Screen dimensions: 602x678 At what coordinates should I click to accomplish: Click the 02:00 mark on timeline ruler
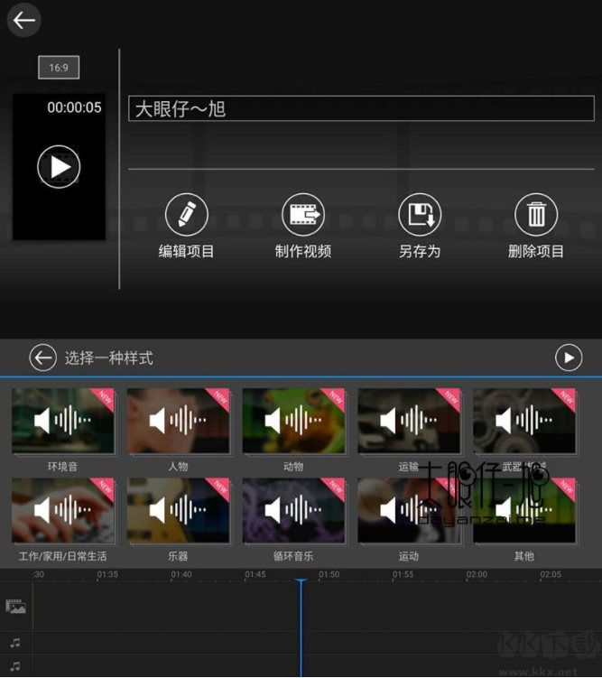477,574
